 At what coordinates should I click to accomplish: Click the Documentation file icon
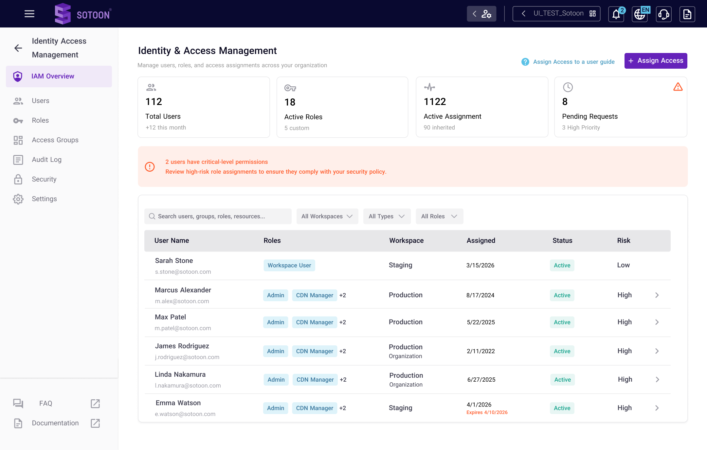pyautogui.click(x=18, y=423)
